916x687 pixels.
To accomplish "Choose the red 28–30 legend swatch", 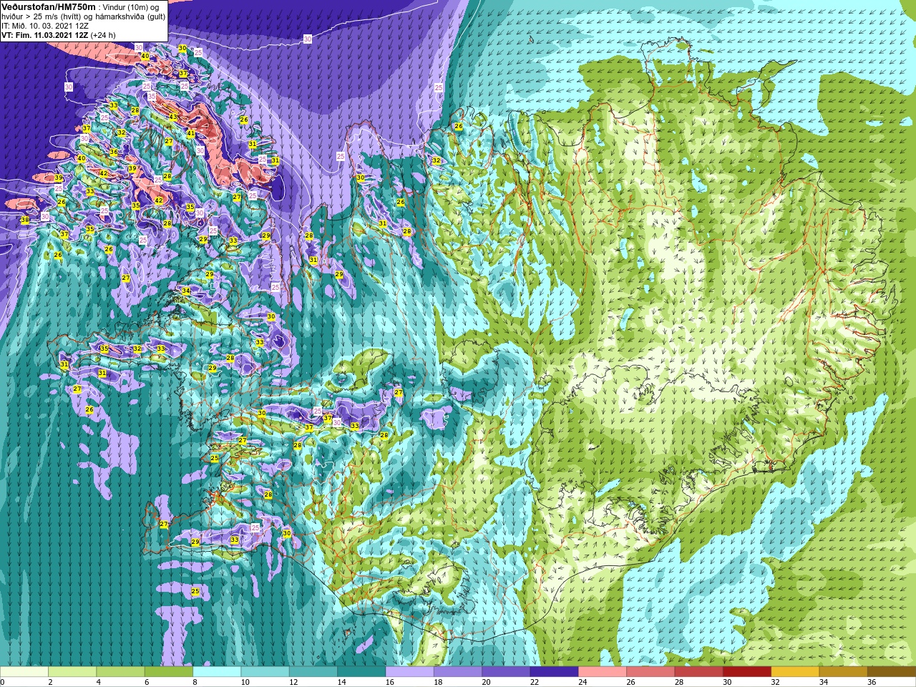I will [x=698, y=672].
